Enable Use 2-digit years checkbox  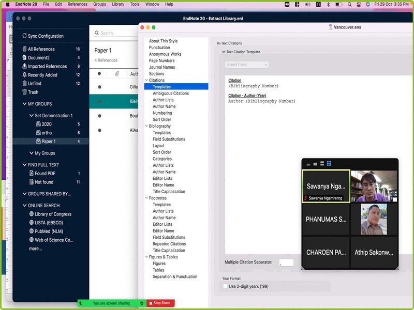225,286
